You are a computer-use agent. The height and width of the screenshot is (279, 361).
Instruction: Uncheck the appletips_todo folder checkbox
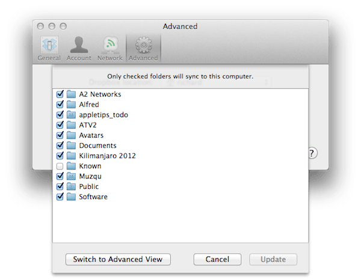(60, 114)
